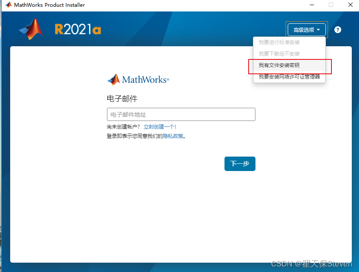Screen dimensions: 359x272
Task: Click the caret arrow beside 高级选项
Action: [318, 30]
